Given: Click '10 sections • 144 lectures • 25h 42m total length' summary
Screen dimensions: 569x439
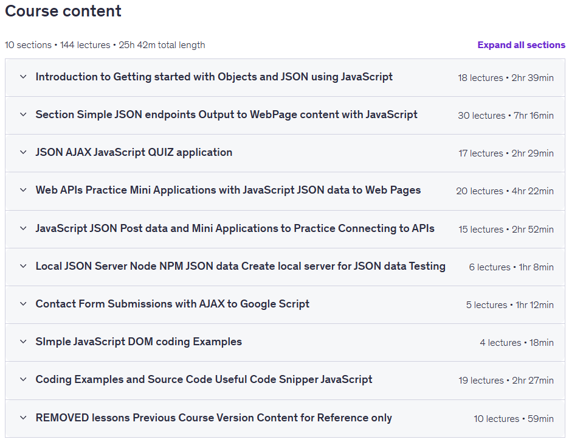Looking at the screenshot, I should pos(105,45).
